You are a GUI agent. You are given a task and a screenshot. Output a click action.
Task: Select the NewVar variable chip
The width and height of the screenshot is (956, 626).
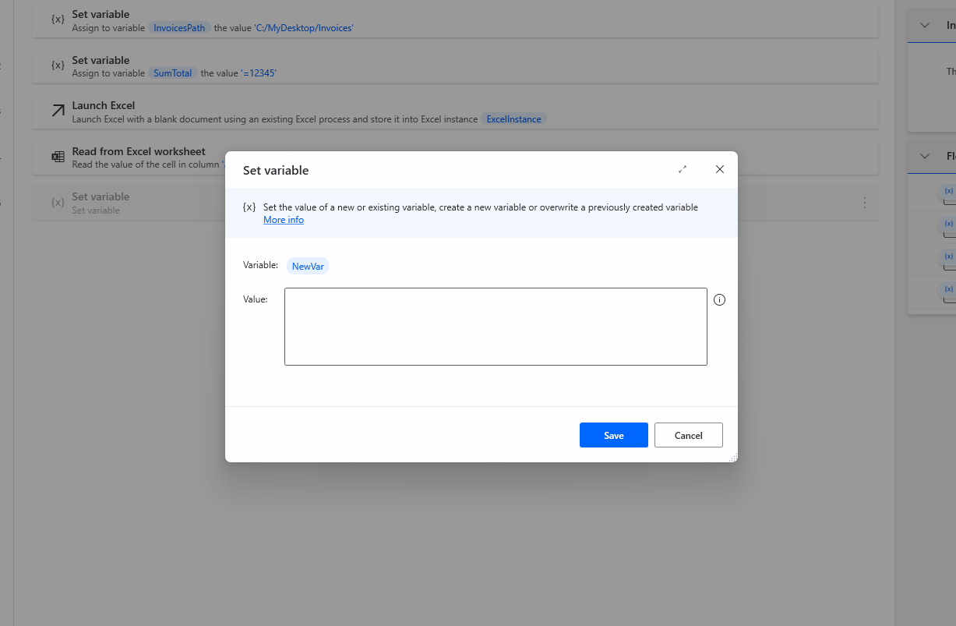[x=307, y=265]
